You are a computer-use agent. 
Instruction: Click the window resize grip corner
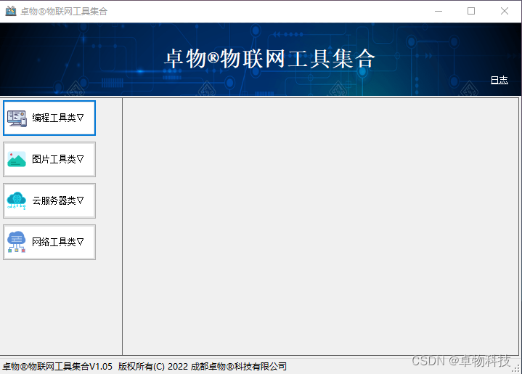tap(516, 369)
